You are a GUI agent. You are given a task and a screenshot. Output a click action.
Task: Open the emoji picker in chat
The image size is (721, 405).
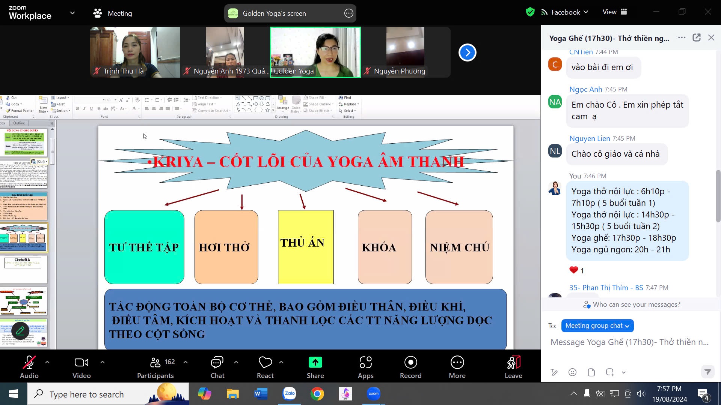pos(572,372)
